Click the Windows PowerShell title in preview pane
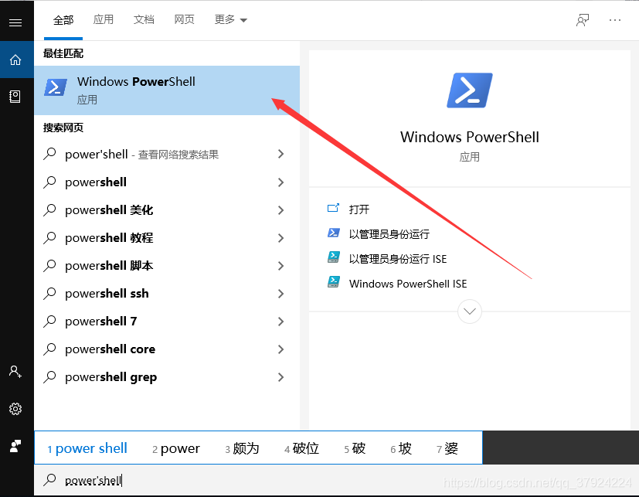This screenshot has width=639, height=497. 470,137
